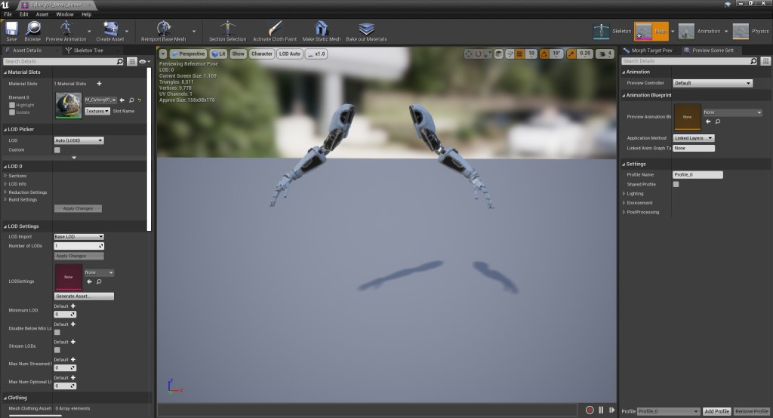Click the Save icon in toolbar
Image resolution: width=773 pixels, height=418 pixels.
point(11,29)
